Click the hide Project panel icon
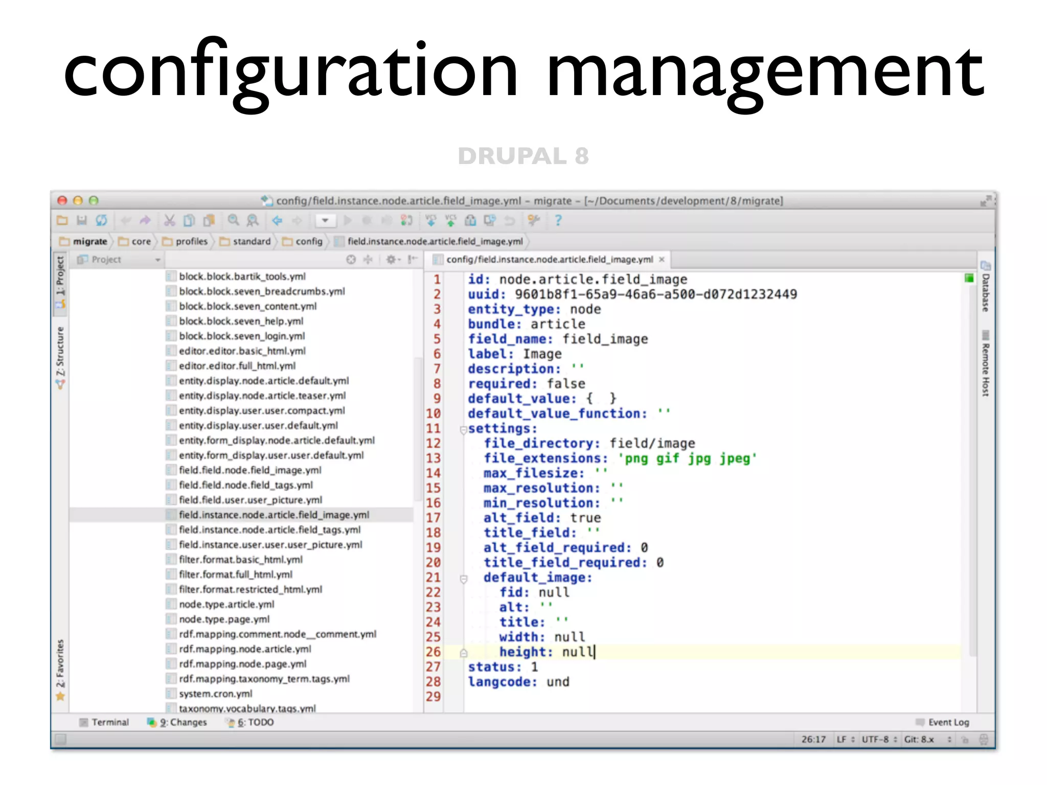Image resolution: width=1047 pixels, height=785 pixels. pos(413,260)
